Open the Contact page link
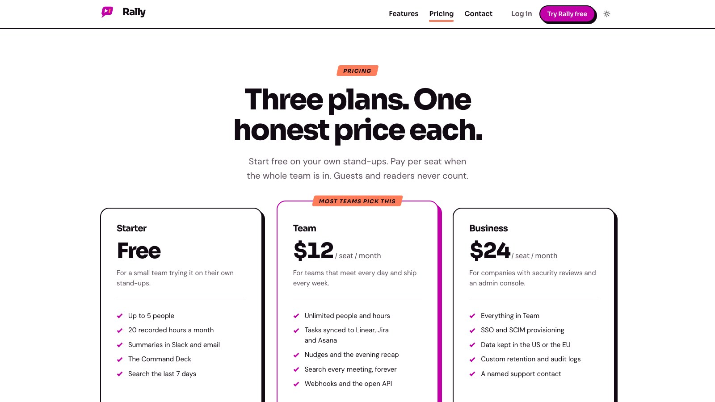 click(x=478, y=14)
